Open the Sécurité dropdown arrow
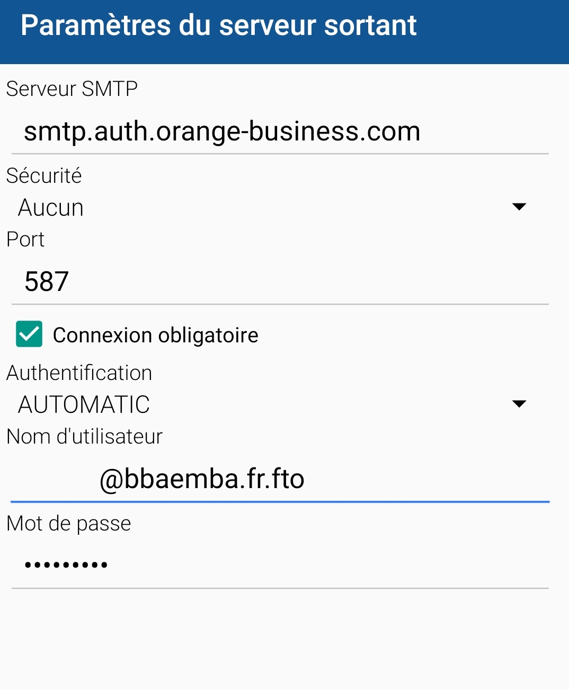 [x=519, y=207]
